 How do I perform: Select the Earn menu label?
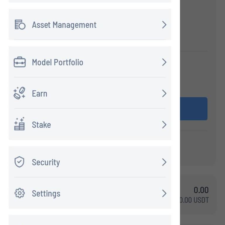pyautogui.click(x=40, y=94)
